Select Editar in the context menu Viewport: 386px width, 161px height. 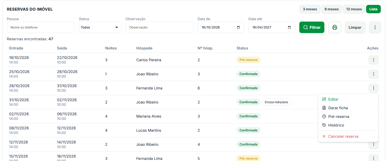pyautogui.click(x=348, y=99)
